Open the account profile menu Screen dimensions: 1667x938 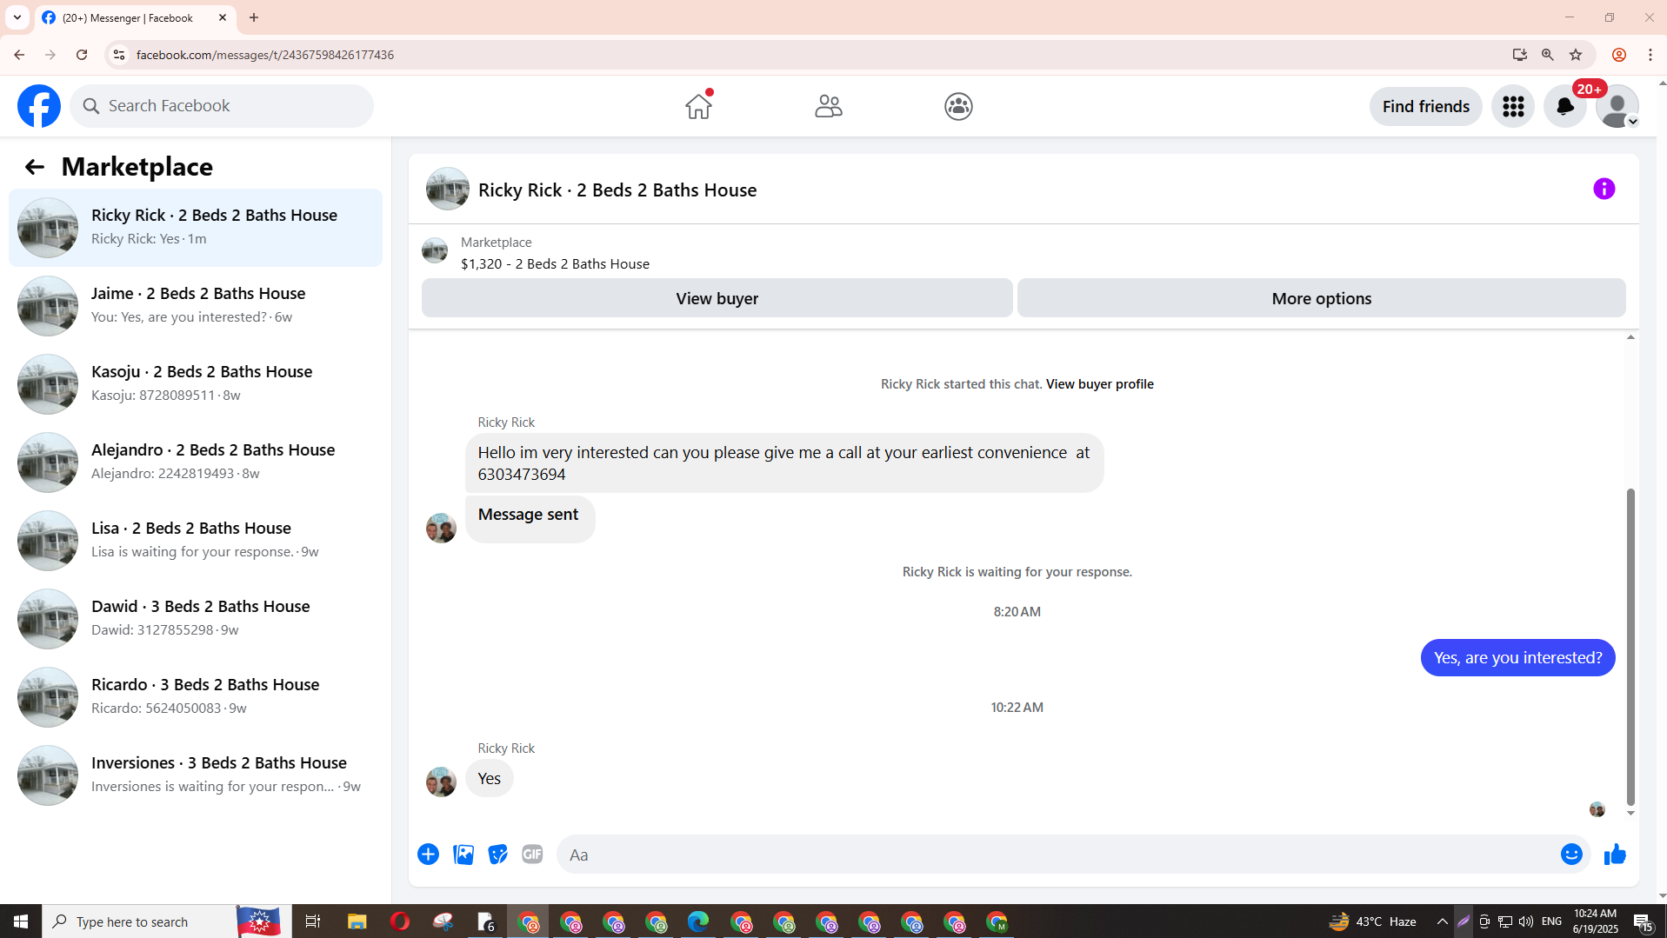pos(1617,106)
